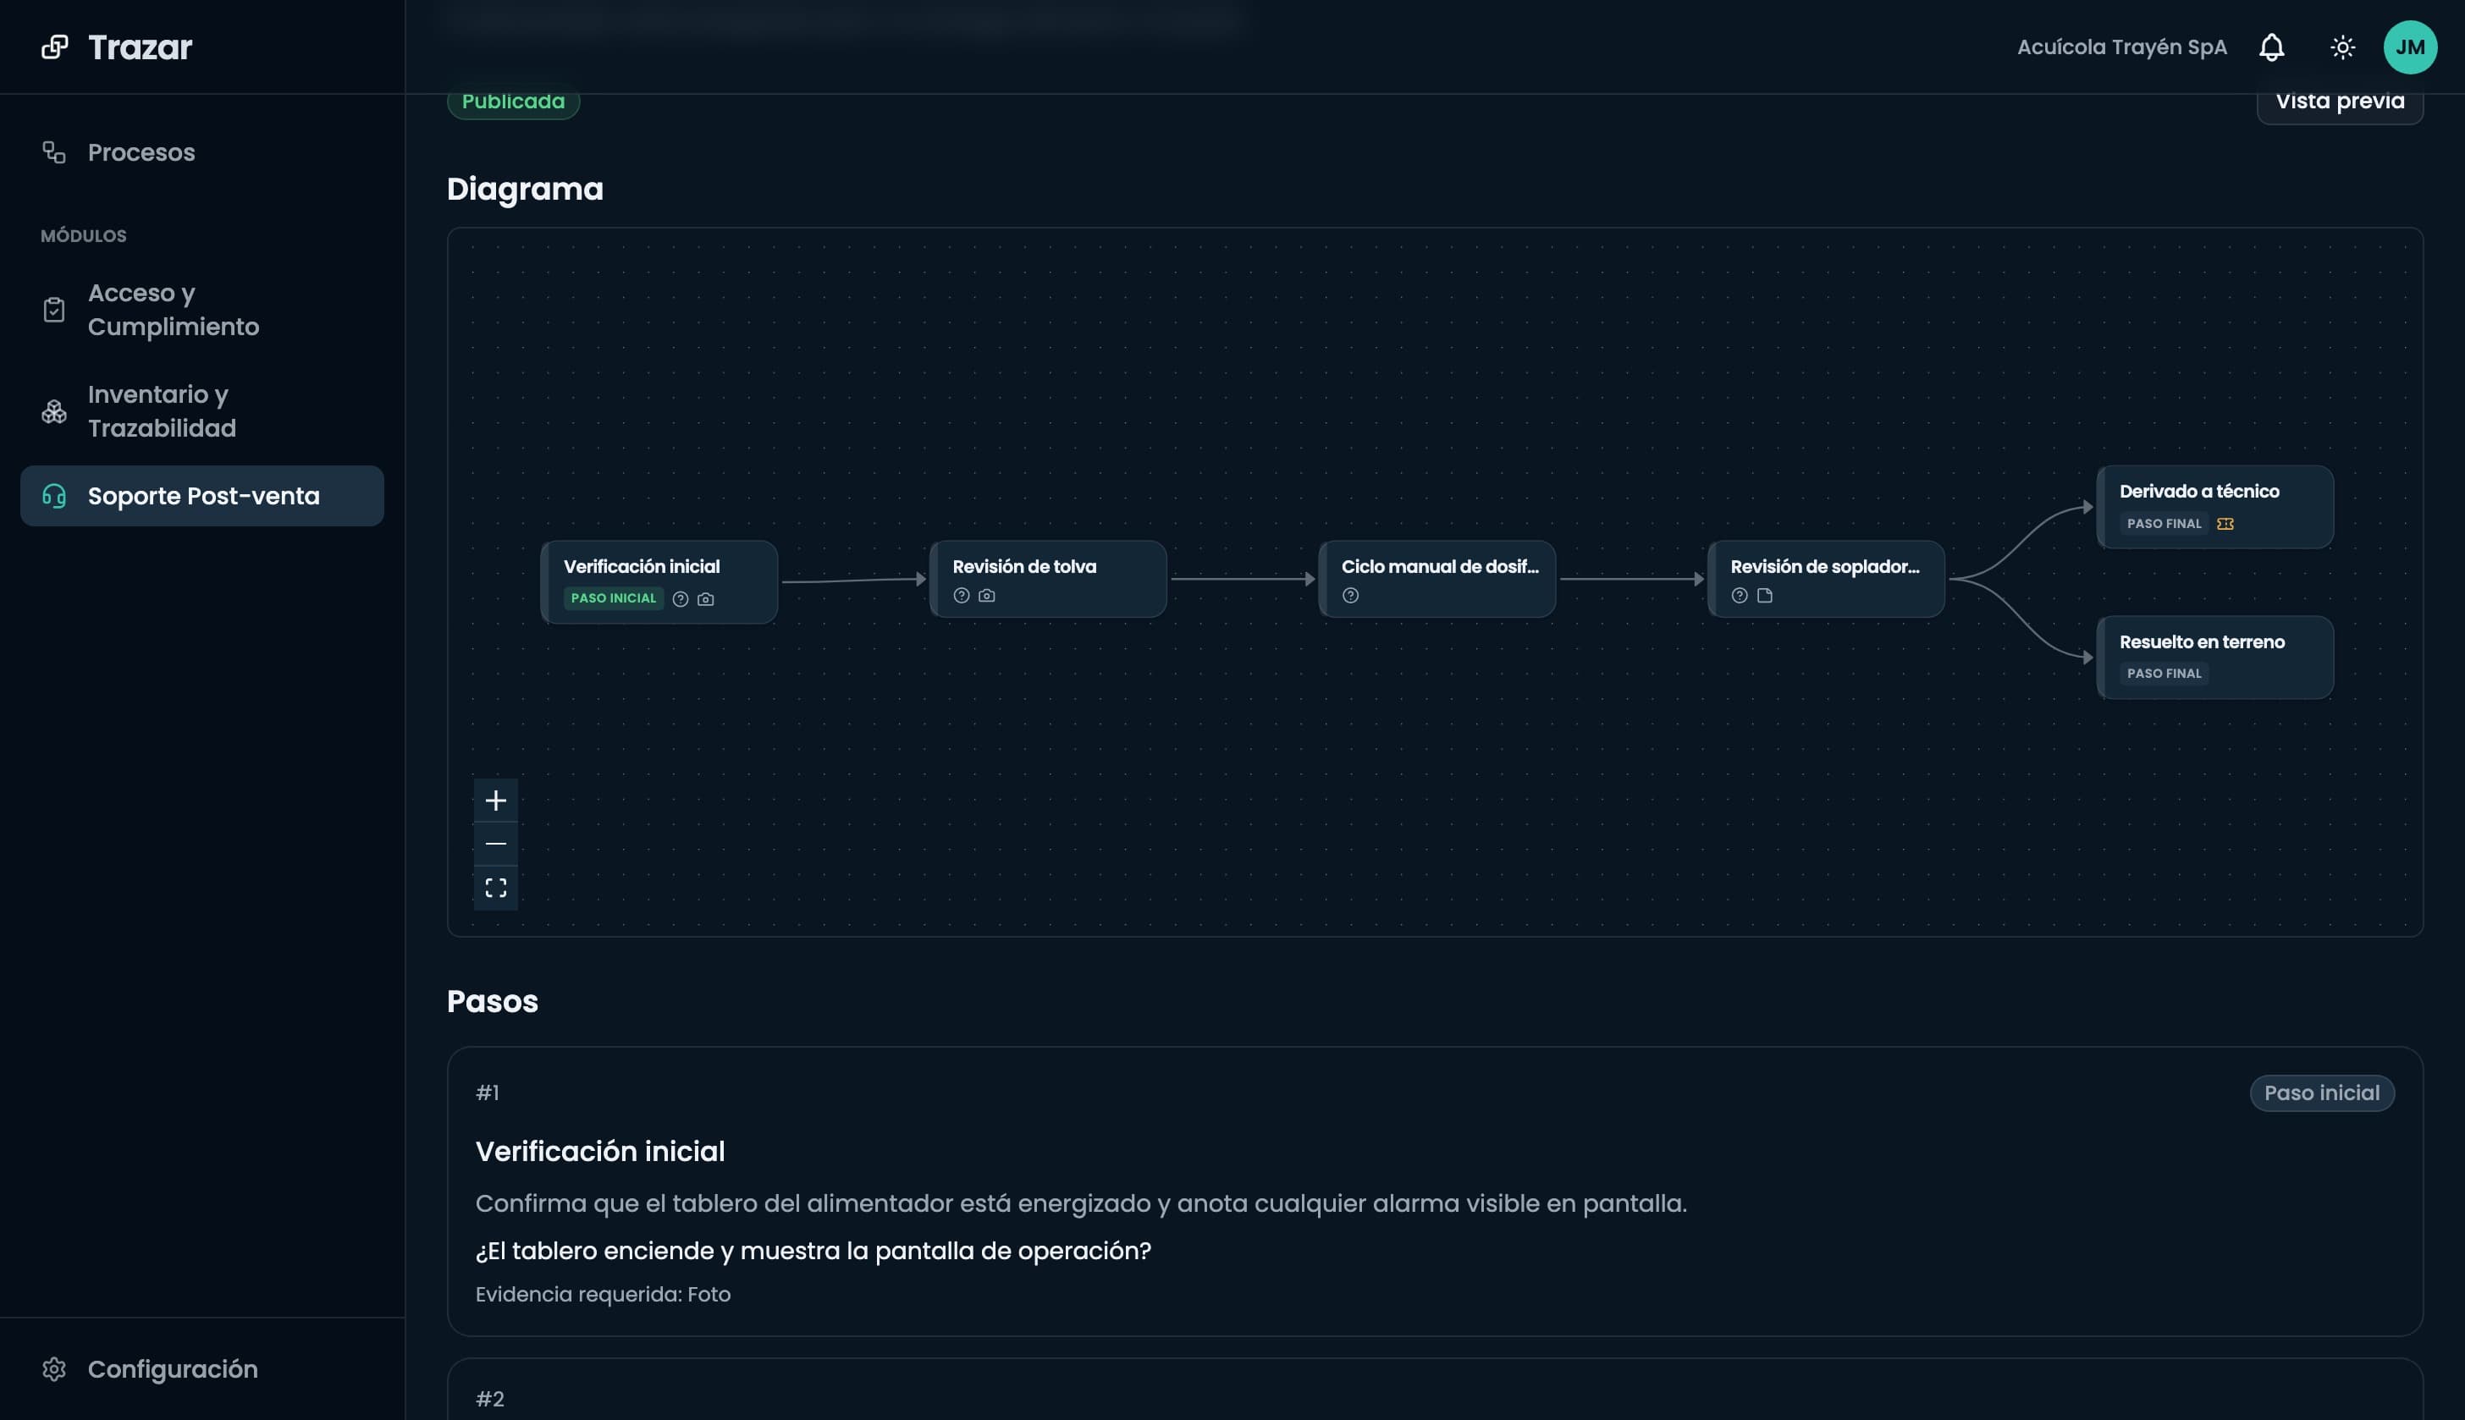Select the Resuelto en terreno final node
Screen dimensions: 2465x1420
2214,658
